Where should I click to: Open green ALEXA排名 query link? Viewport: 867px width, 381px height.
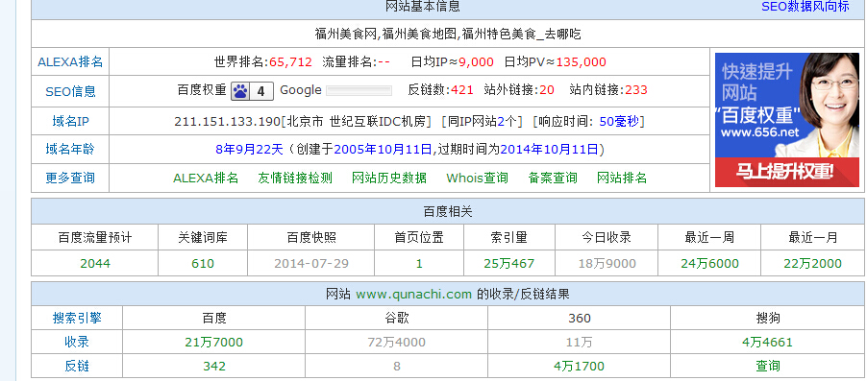coord(206,178)
